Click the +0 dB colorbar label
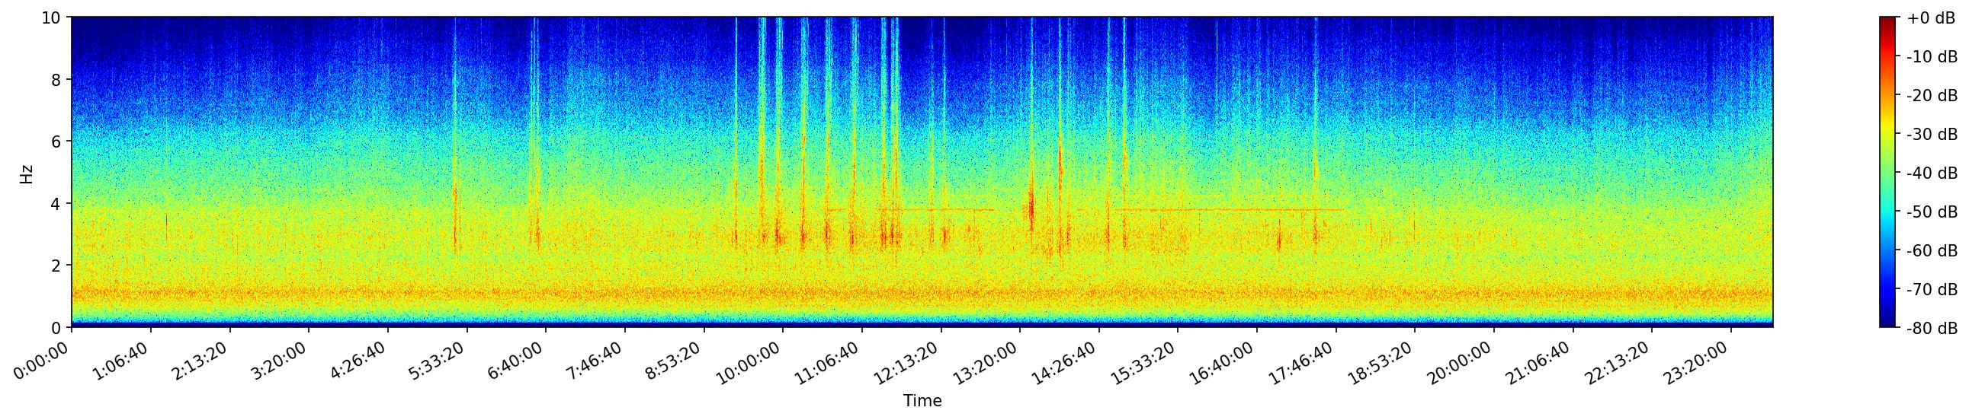 pyautogui.click(x=1931, y=18)
